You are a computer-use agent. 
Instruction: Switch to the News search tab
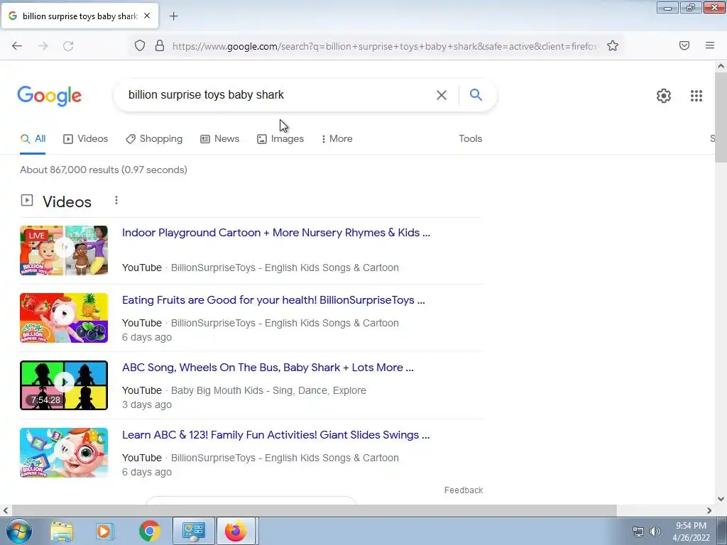(x=220, y=138)
